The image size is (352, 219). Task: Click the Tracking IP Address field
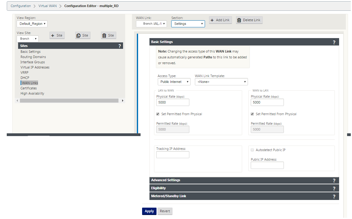pyautogui.click(x=173, y=155)
